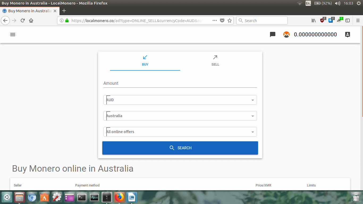Close the Buy Monero in Australia tab
This screenshot has height=204, width=363.
[x=55, y=11]
